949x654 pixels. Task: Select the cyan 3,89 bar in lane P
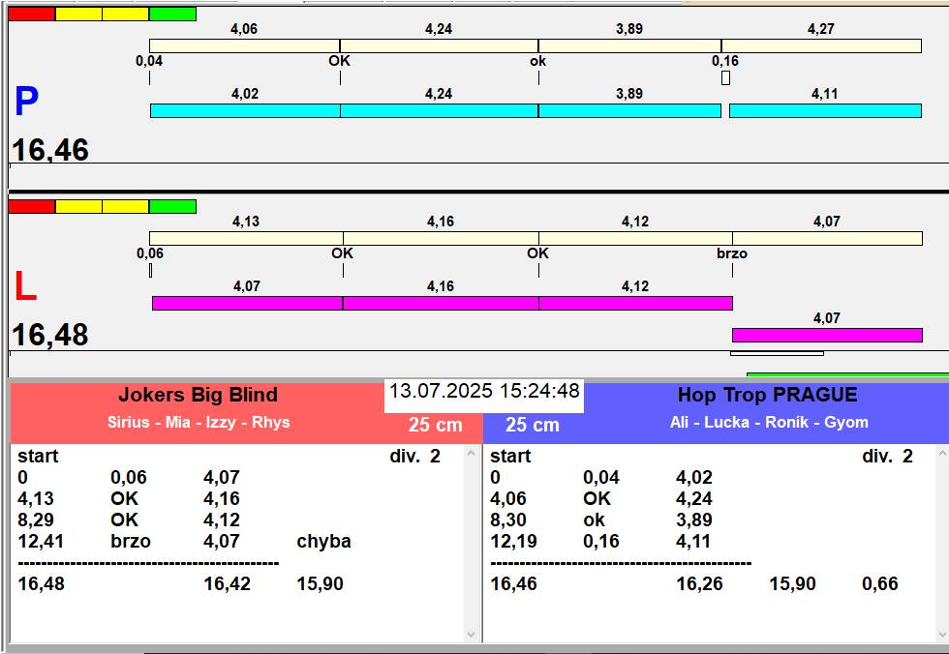[629, 110]
